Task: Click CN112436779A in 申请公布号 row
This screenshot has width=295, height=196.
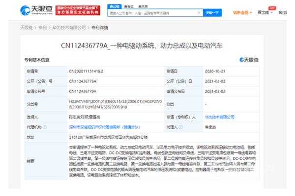Action: pos(83,91)
